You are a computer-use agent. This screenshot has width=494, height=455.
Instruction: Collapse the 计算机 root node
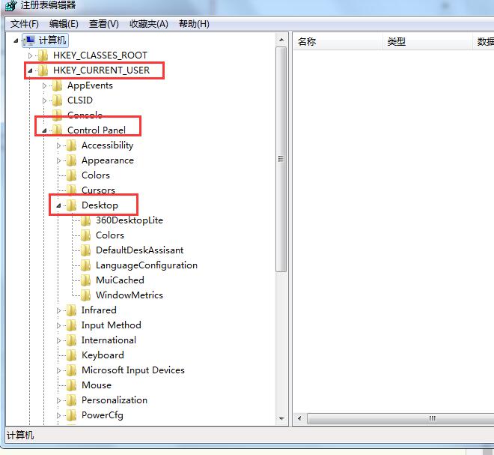(16, 40)
